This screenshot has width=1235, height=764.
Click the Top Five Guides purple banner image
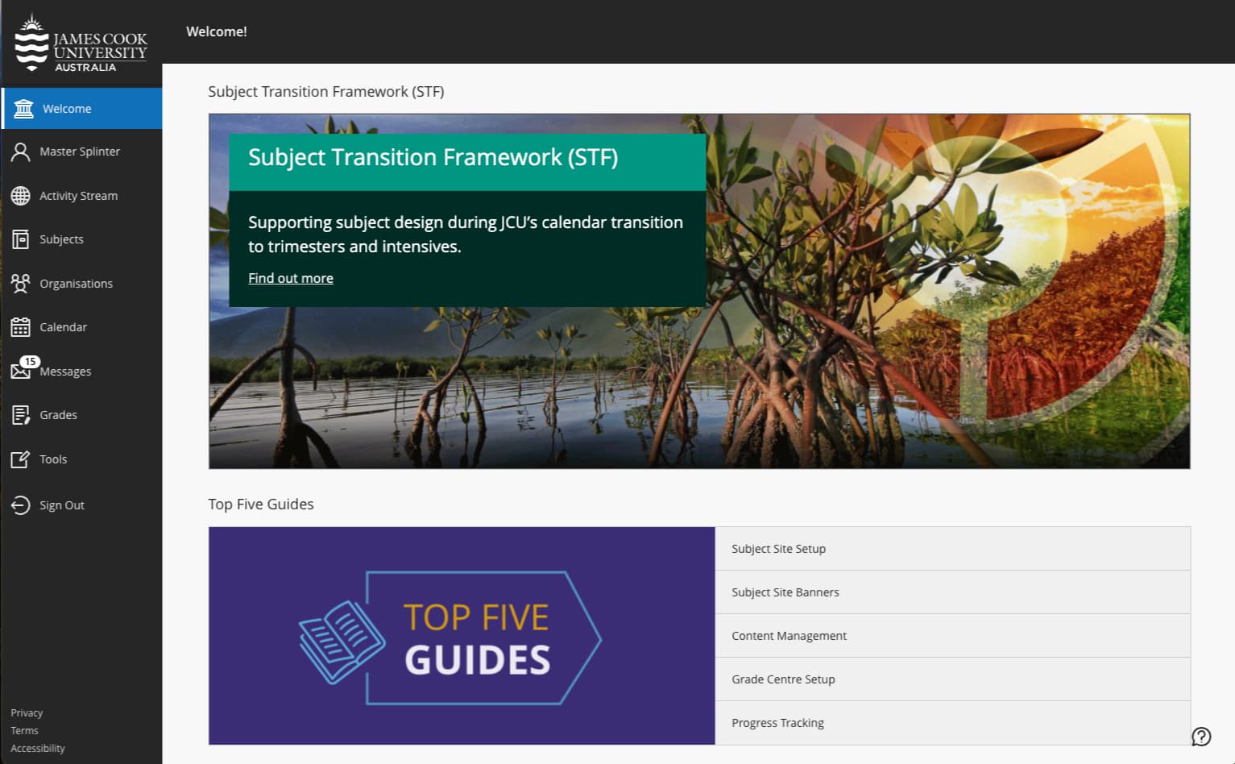[x=462, y=636]
